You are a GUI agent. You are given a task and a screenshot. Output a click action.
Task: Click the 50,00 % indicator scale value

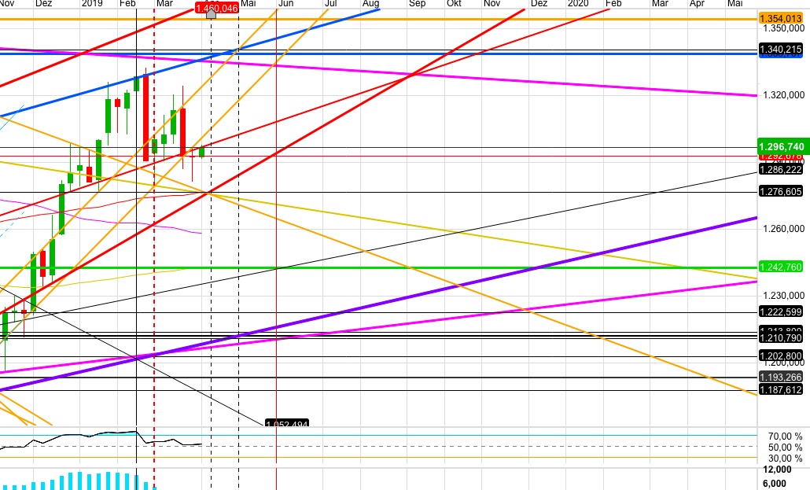[x=785, y=448]
